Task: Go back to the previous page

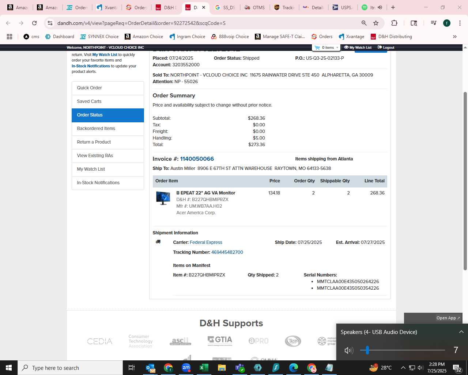Action: (x=8, y=23)
